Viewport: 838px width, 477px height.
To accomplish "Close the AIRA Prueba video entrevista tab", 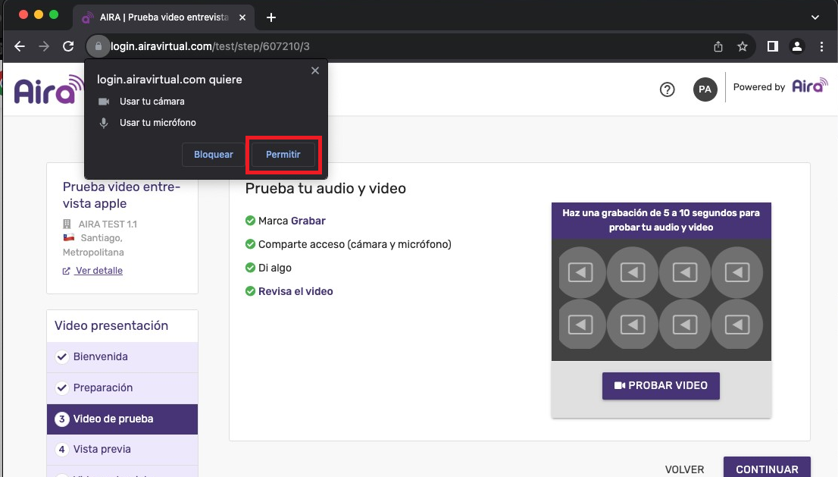I will (x=242, y=17).
